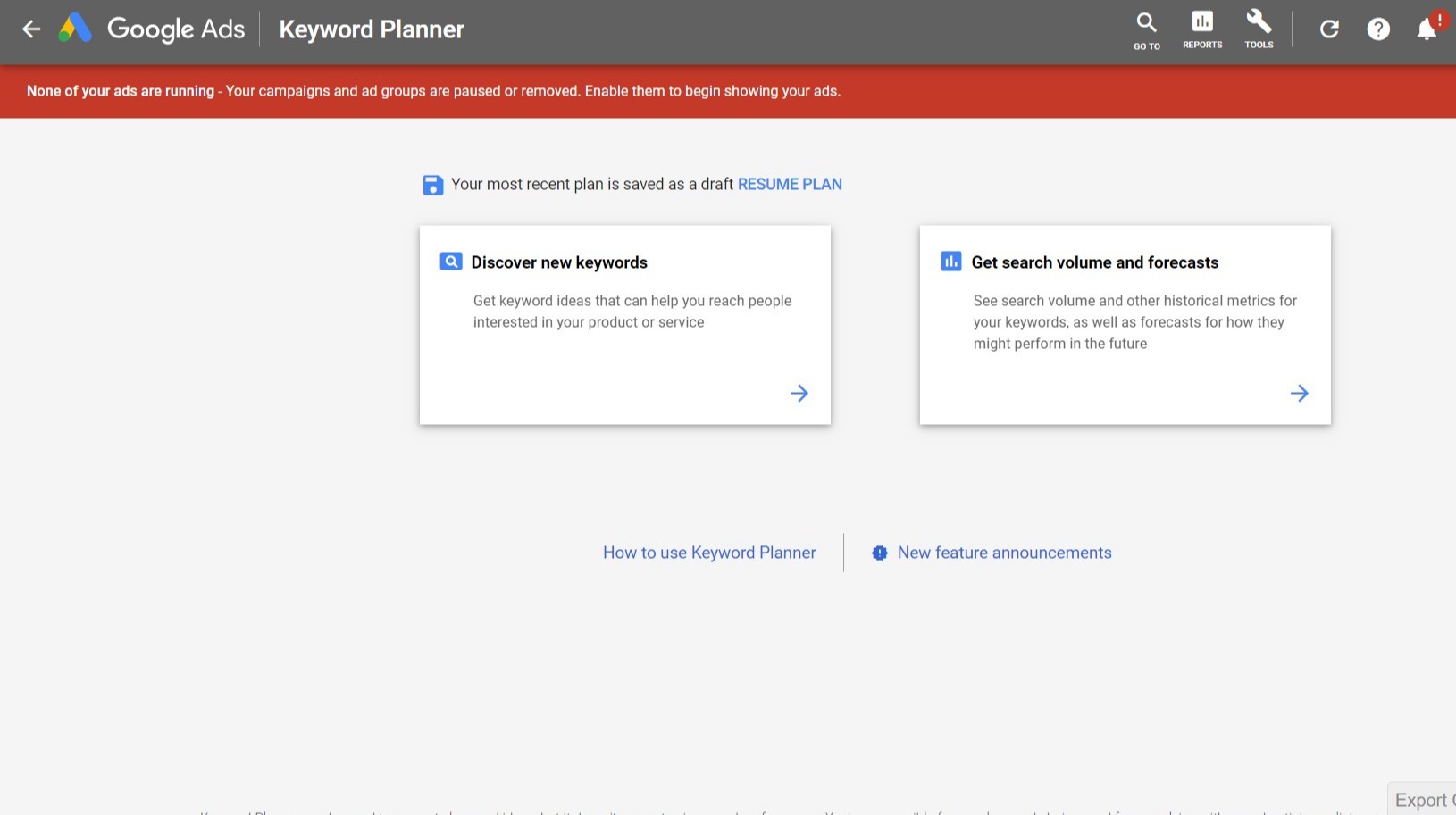Open the Reports menu icon
The height and width of the screenshot is (815, 1456).
[x=1202, y=30]
